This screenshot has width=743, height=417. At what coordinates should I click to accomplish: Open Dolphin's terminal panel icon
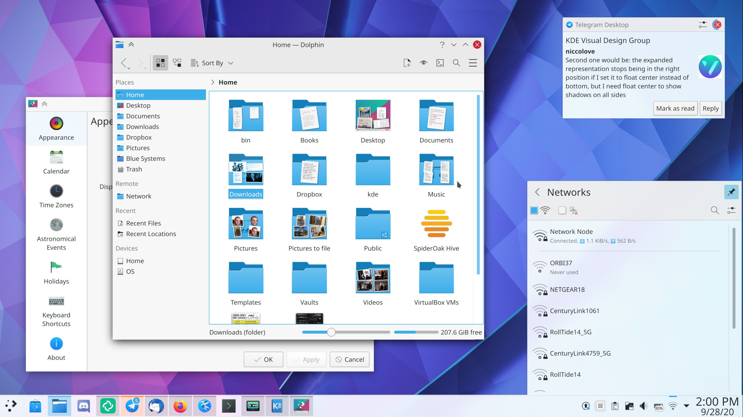tap(440, 63)
